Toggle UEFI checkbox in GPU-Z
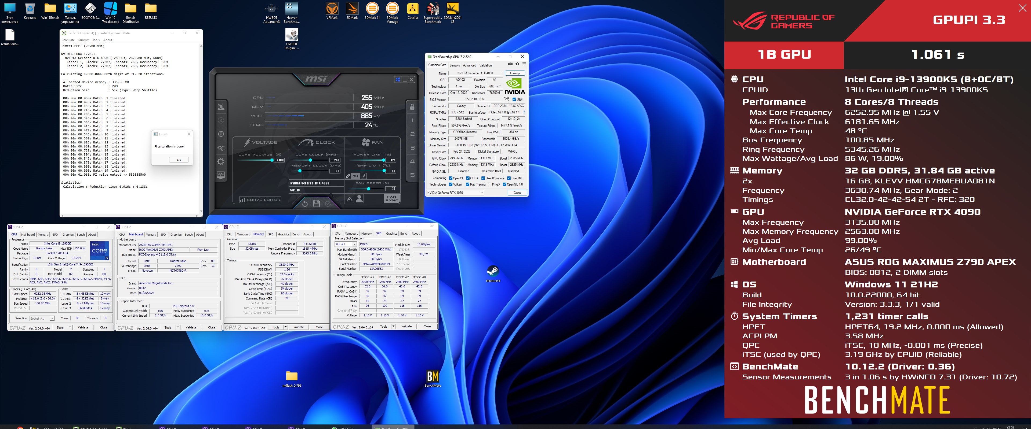The width and height of the screenshot is (1031, 429). click(514, 99)
